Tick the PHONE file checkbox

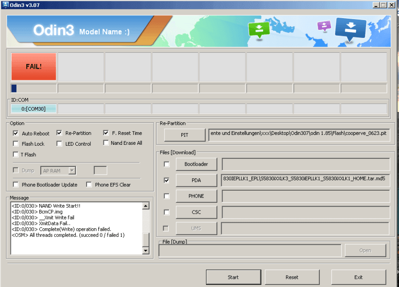tap(167, 196)
